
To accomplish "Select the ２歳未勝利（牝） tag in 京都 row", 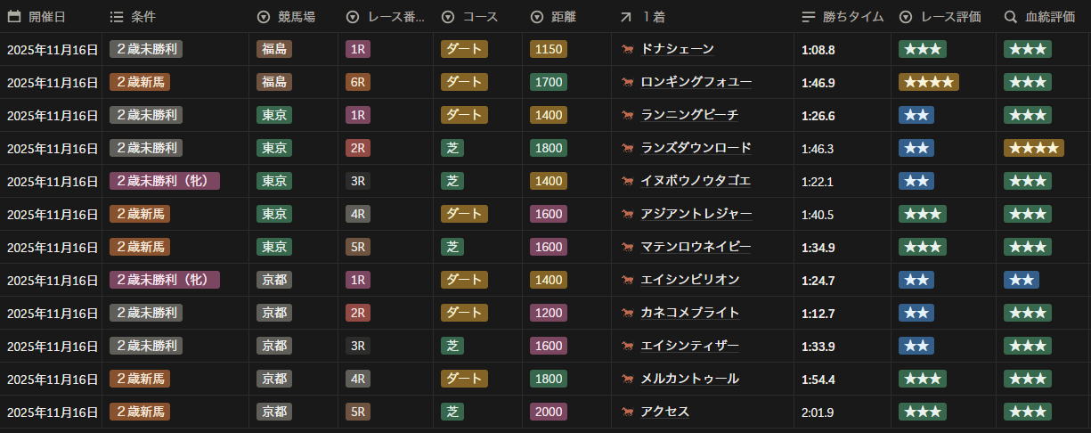I will (164, 281).
